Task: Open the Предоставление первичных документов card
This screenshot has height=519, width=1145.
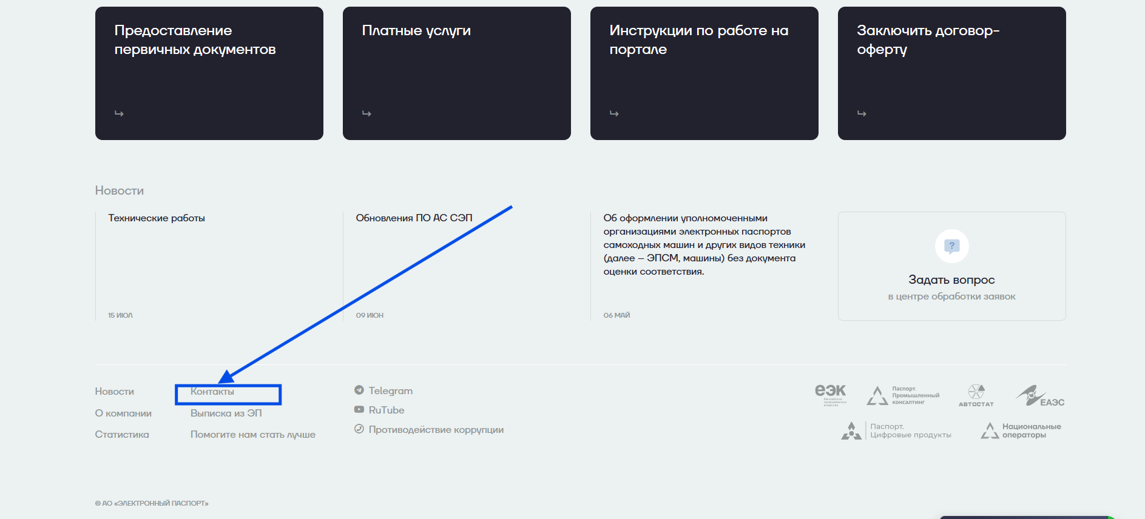Action: 209,73
